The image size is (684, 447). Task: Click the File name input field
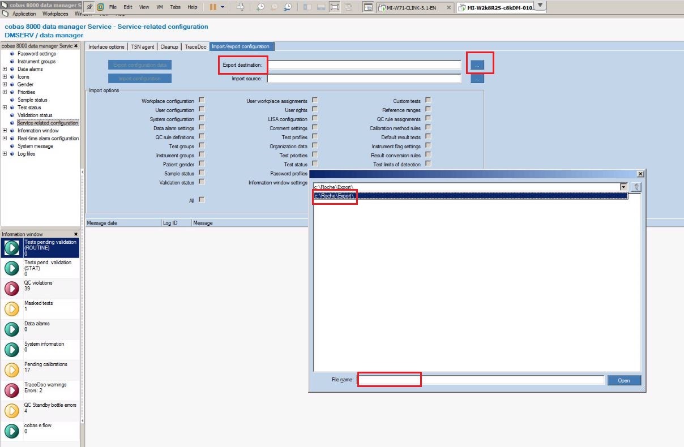[481, 380]
